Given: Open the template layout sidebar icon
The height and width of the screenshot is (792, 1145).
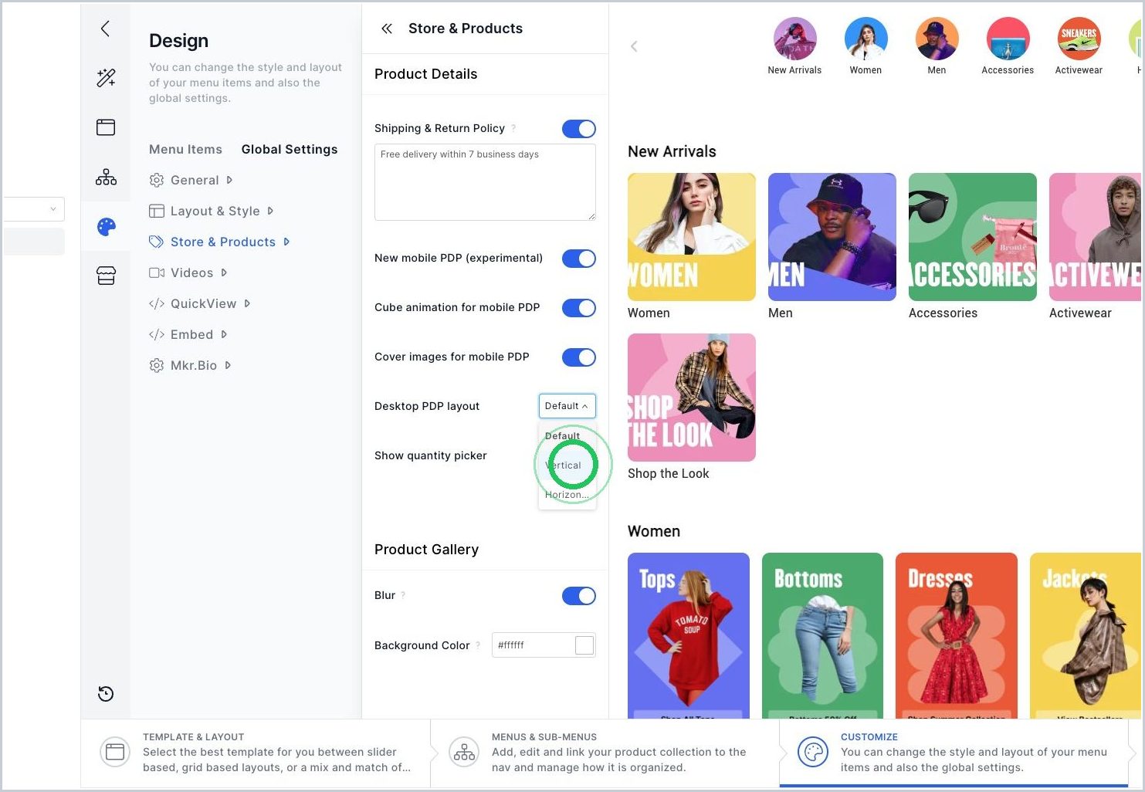Looking at the screenshot, I should click(x=106, y=127).
